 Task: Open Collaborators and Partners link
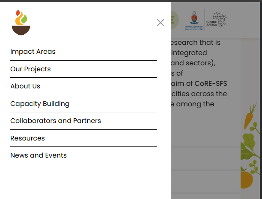tap(56, 121)
